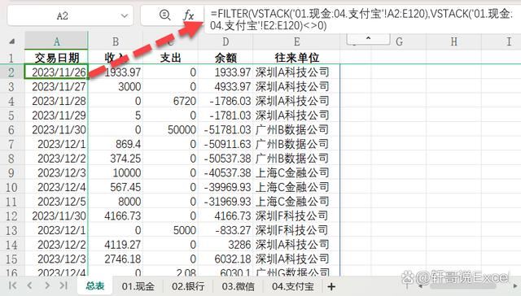Viewport: 521px width, 296px height.
Task: Click the zoom magnifier icon beside fx
Action: point(164,15)
